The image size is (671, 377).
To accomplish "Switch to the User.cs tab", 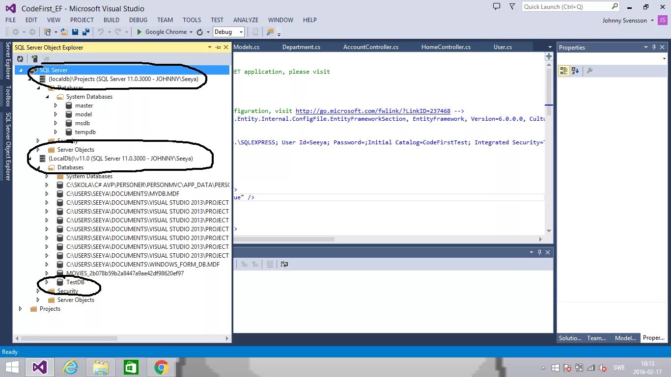I will pos(503,47).
